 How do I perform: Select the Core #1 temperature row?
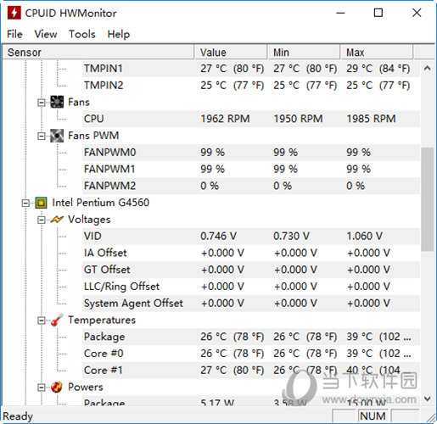point(251,370)
